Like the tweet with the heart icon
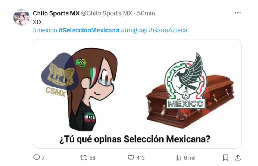 [131, 158]
